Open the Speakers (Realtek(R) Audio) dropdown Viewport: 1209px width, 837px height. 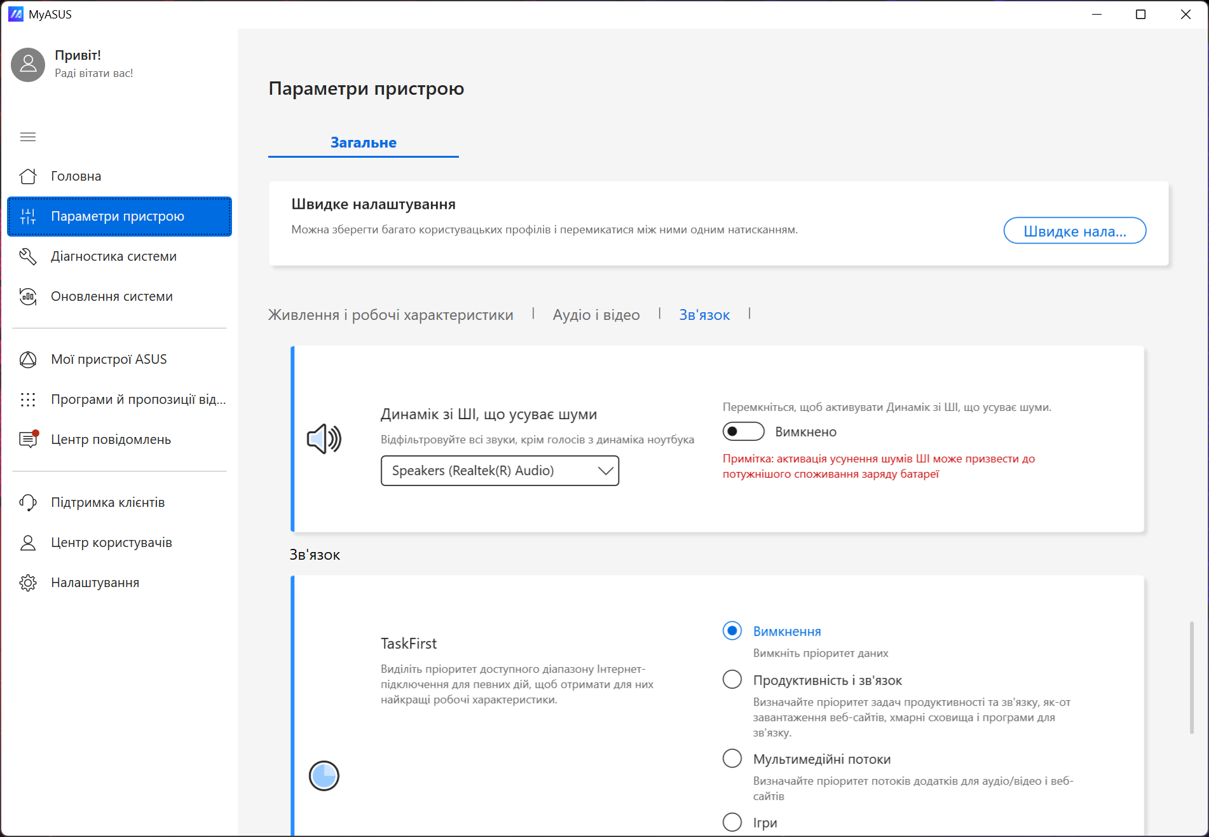coord(500,471)
